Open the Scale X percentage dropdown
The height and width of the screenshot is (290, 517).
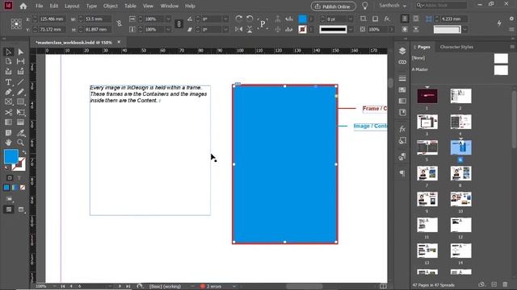point(168,19)
